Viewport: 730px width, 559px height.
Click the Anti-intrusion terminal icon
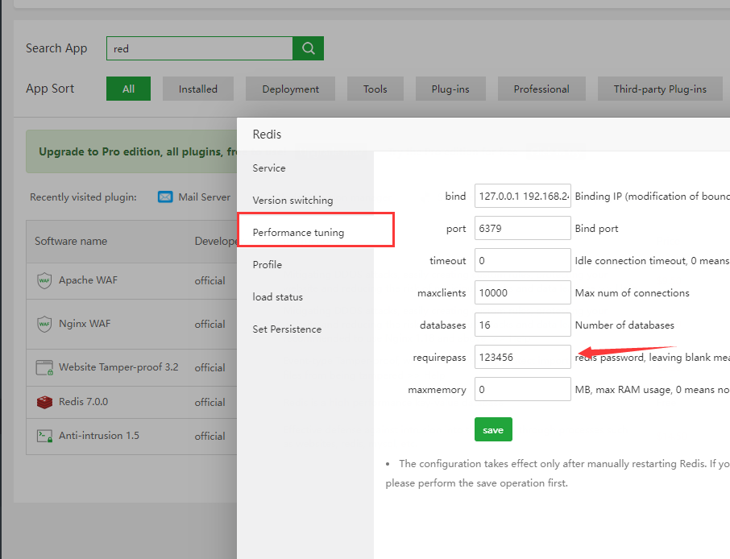(44, 436)
